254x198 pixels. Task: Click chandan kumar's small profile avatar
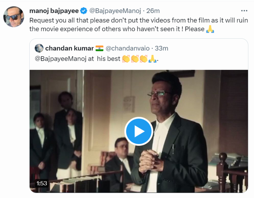[39, 48]
